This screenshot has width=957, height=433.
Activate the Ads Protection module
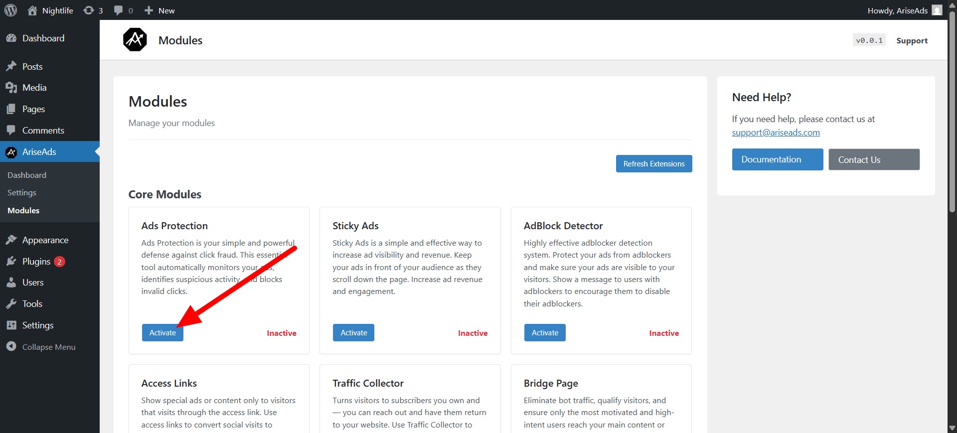click(162, 333)
